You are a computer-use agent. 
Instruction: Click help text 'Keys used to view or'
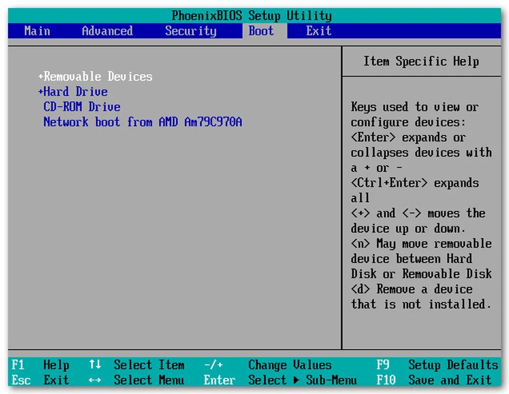pos(414,107)
